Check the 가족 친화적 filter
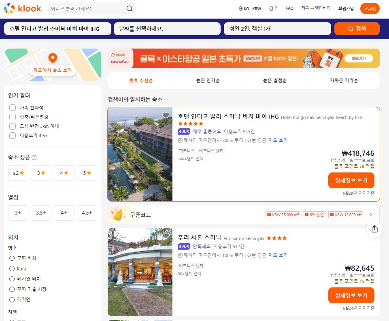The height and width of the screenshot is (321, 389). point(13,107)
